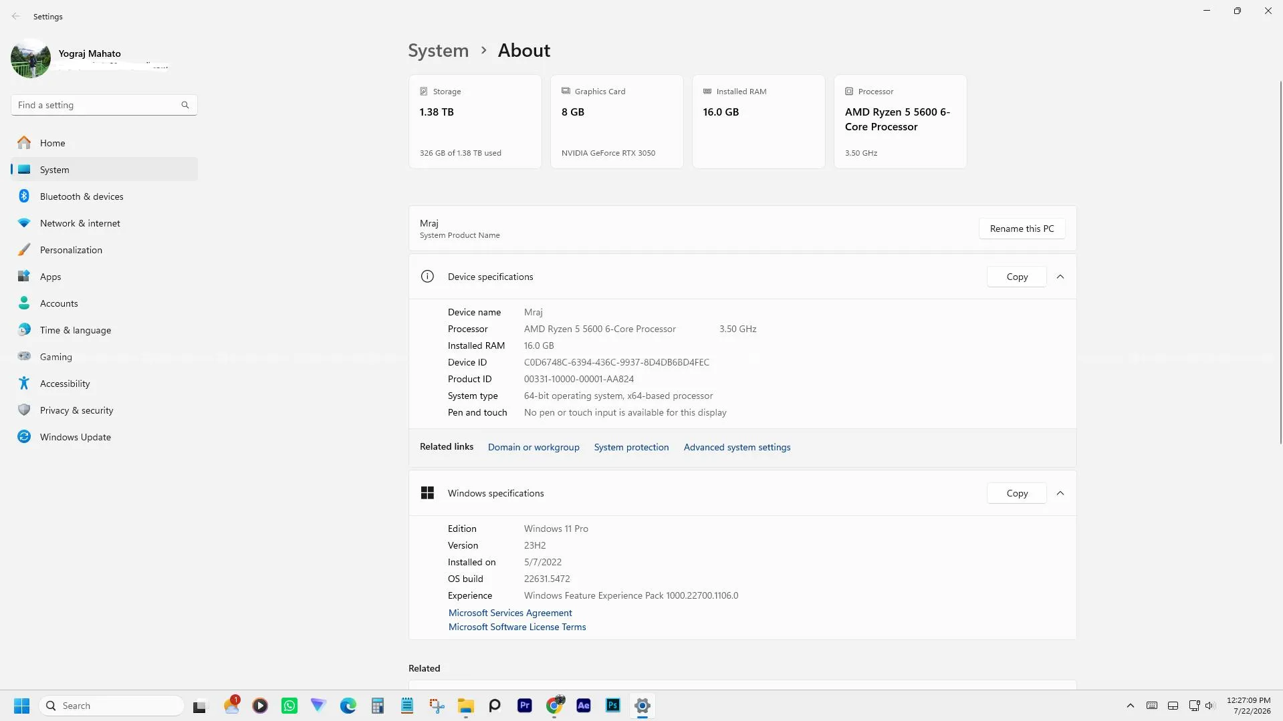Open the Storage card showing 1.38 TB

[475, 122]
